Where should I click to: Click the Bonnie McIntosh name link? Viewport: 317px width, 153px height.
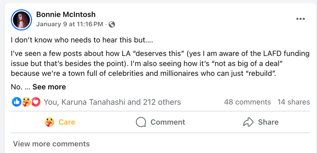[x=66, y=14]
